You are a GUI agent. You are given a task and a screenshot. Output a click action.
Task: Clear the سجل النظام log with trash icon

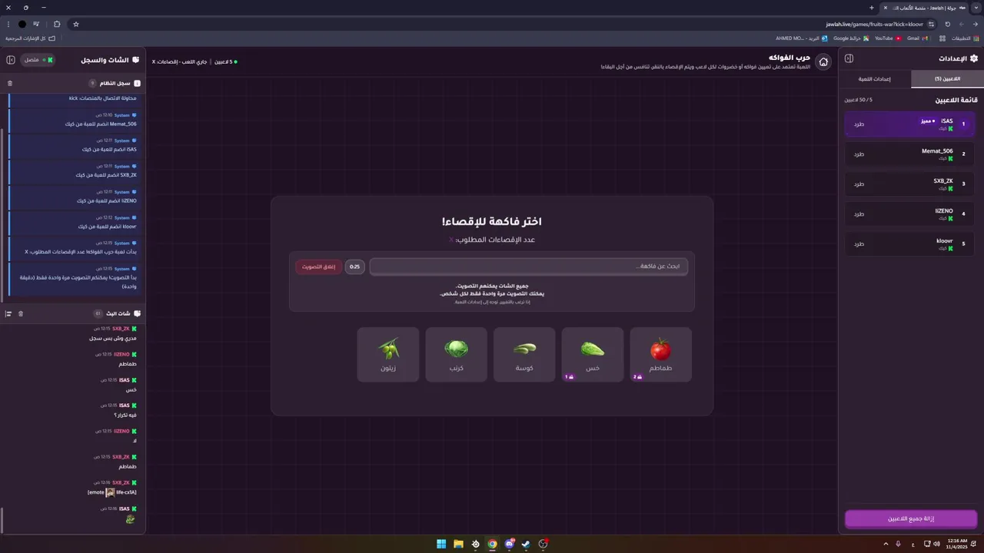click(10, 83)
